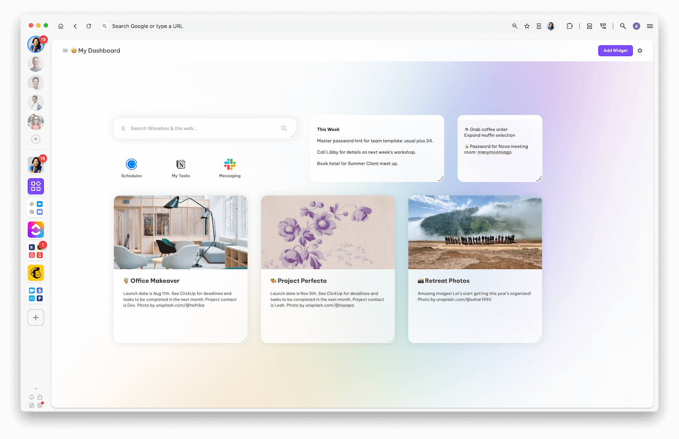Open the Salesforce and PayPal app group
This screenshot has width=679, height=439.
click(36, 295)
